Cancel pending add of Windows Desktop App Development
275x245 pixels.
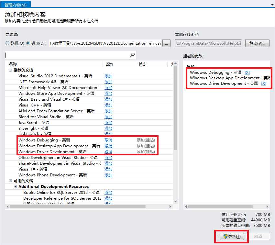click(108, 146)
